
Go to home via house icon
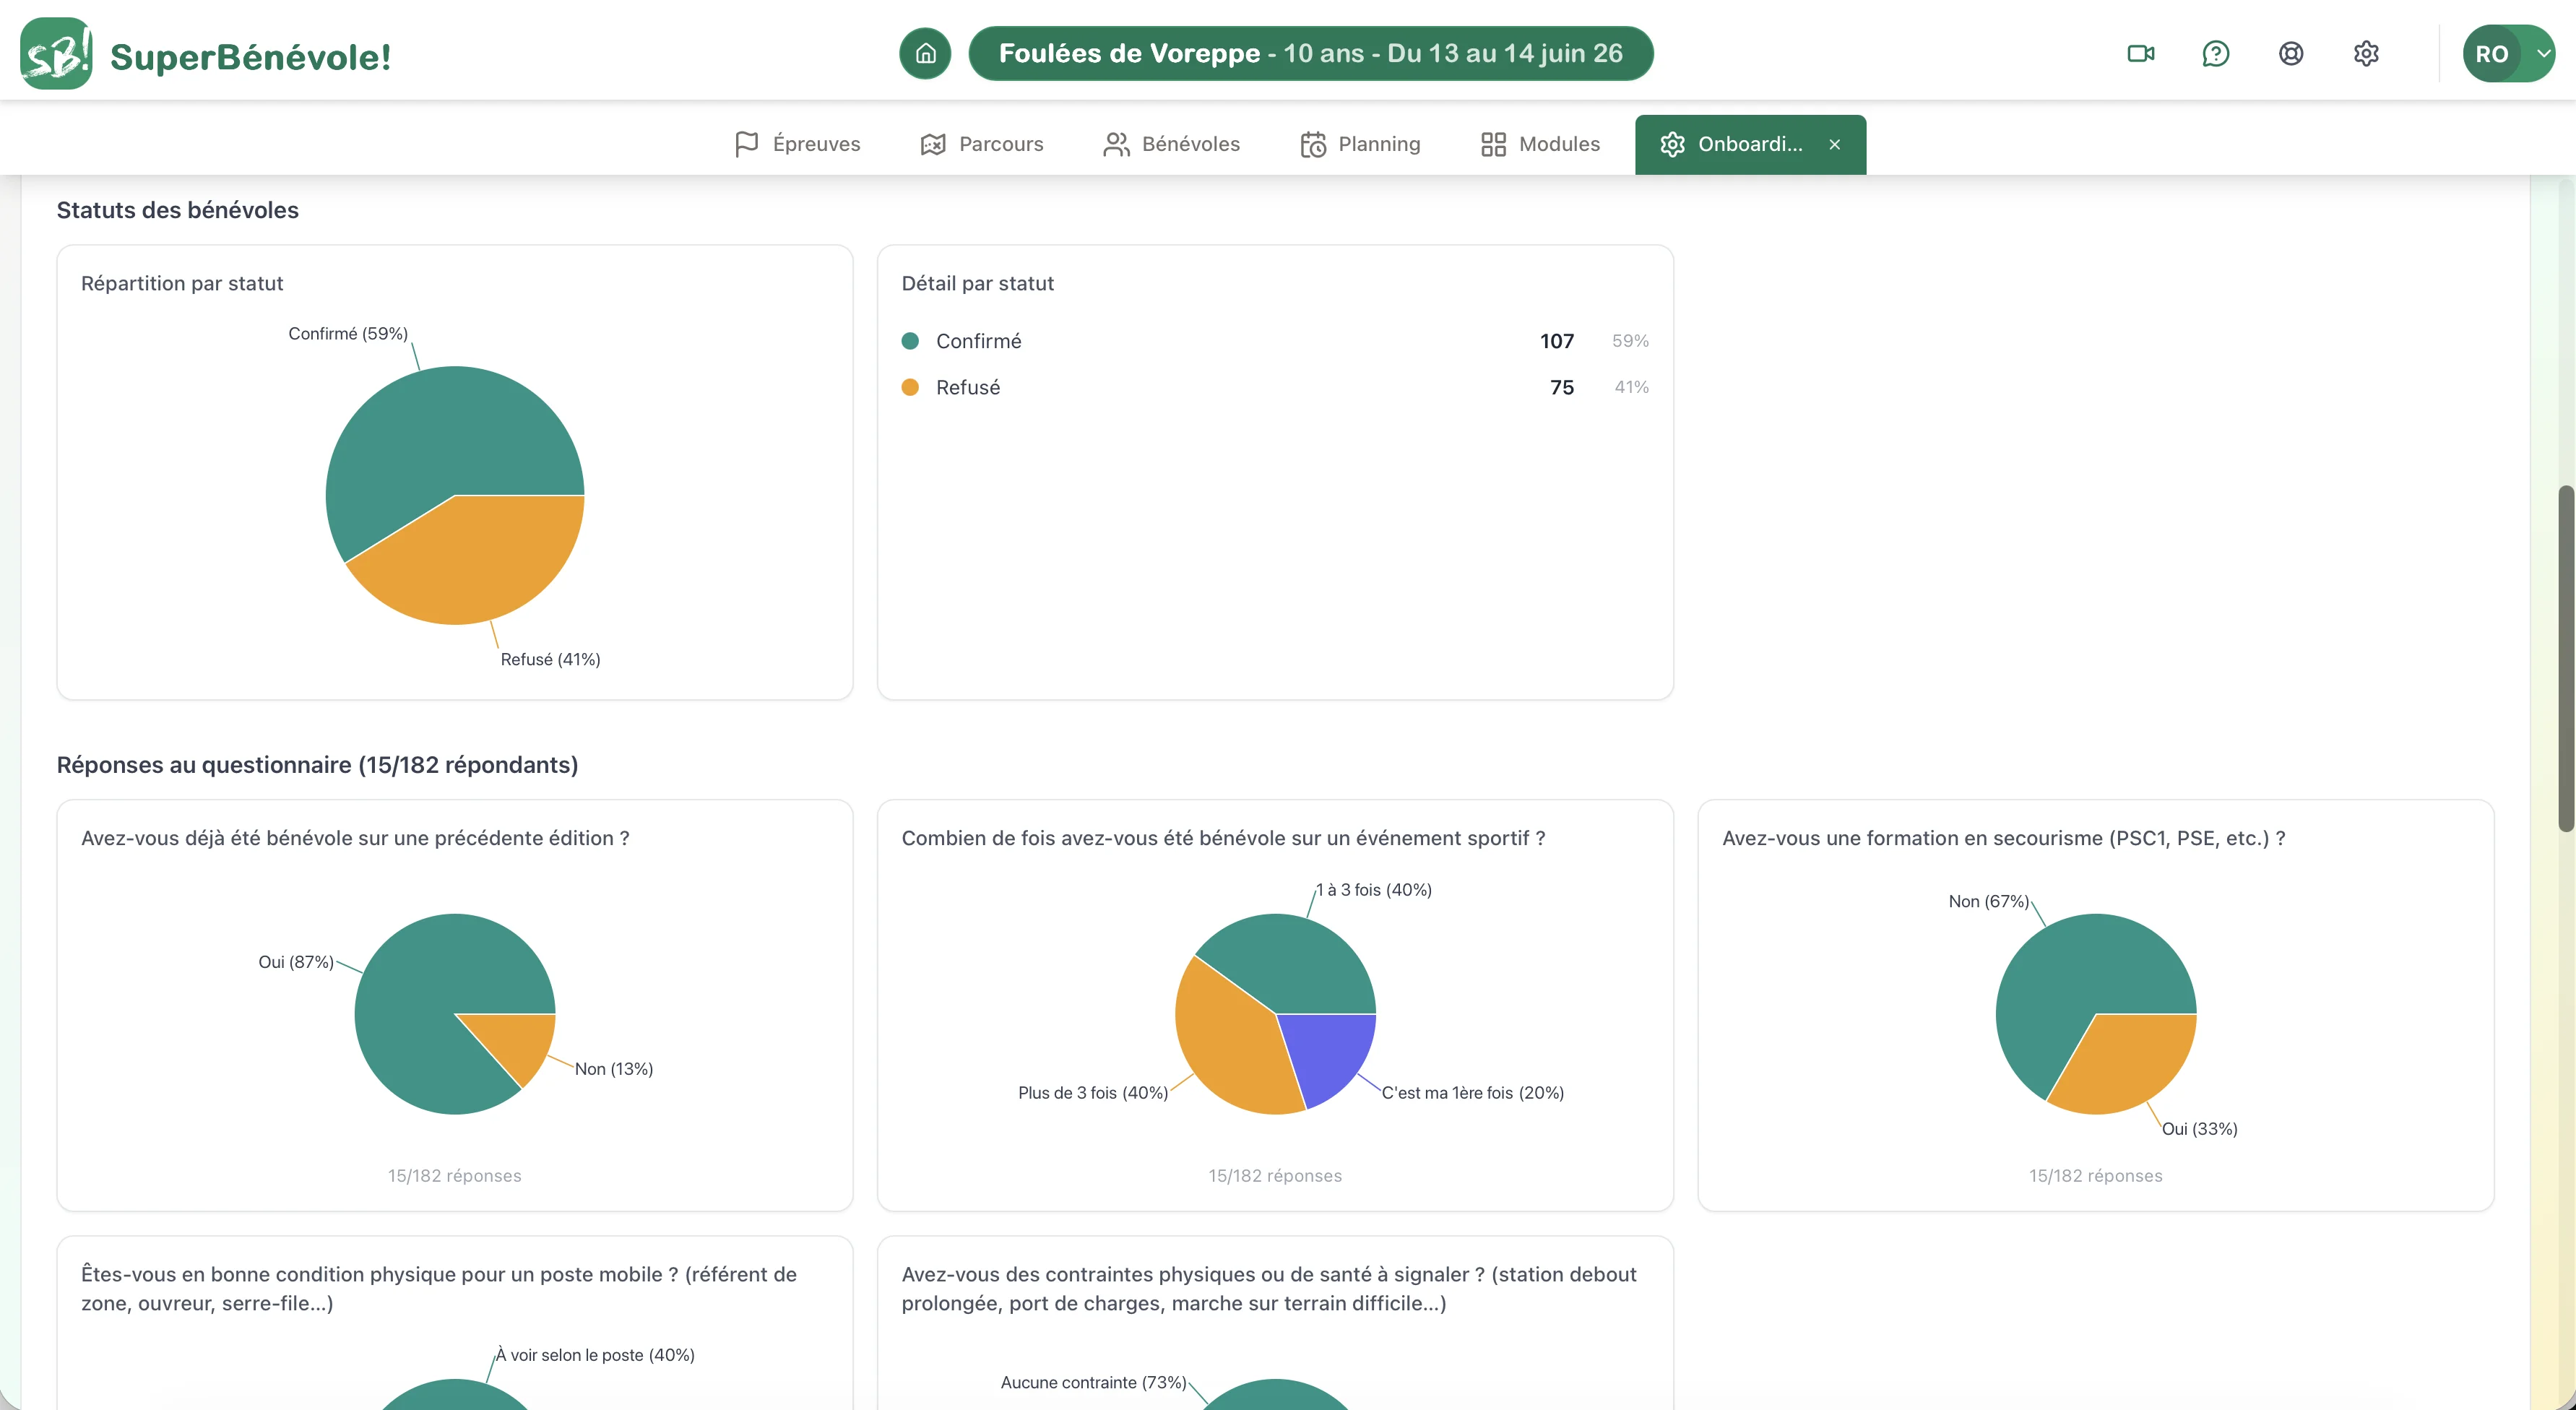925,54
